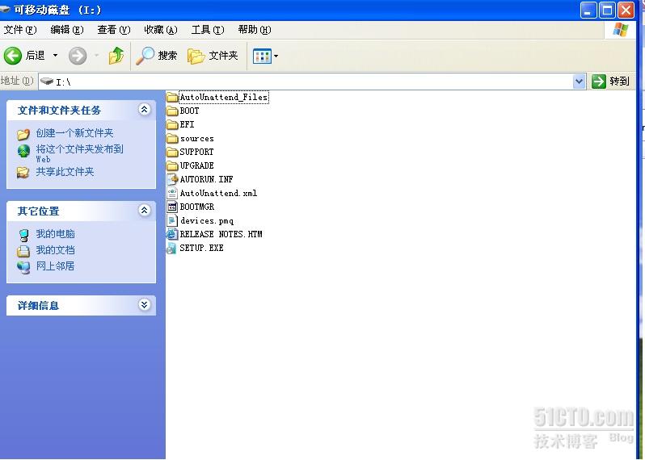Click the removable disk title bar icon
This screenshot has width=645, height=460.
pos(5,9)
